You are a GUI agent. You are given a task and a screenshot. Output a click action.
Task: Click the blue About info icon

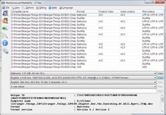[5, 43]
